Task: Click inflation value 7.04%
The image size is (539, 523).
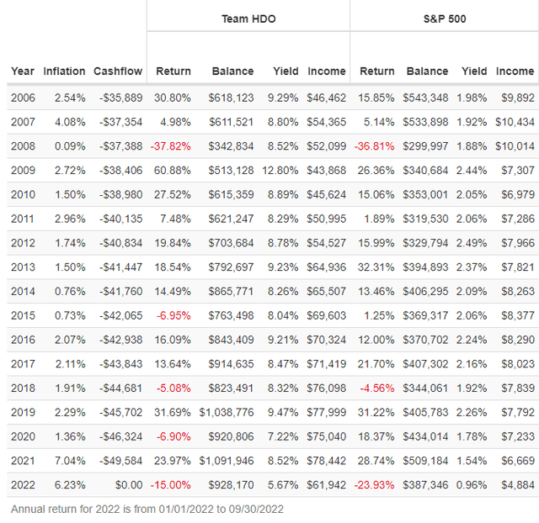Action: [70, 461]
